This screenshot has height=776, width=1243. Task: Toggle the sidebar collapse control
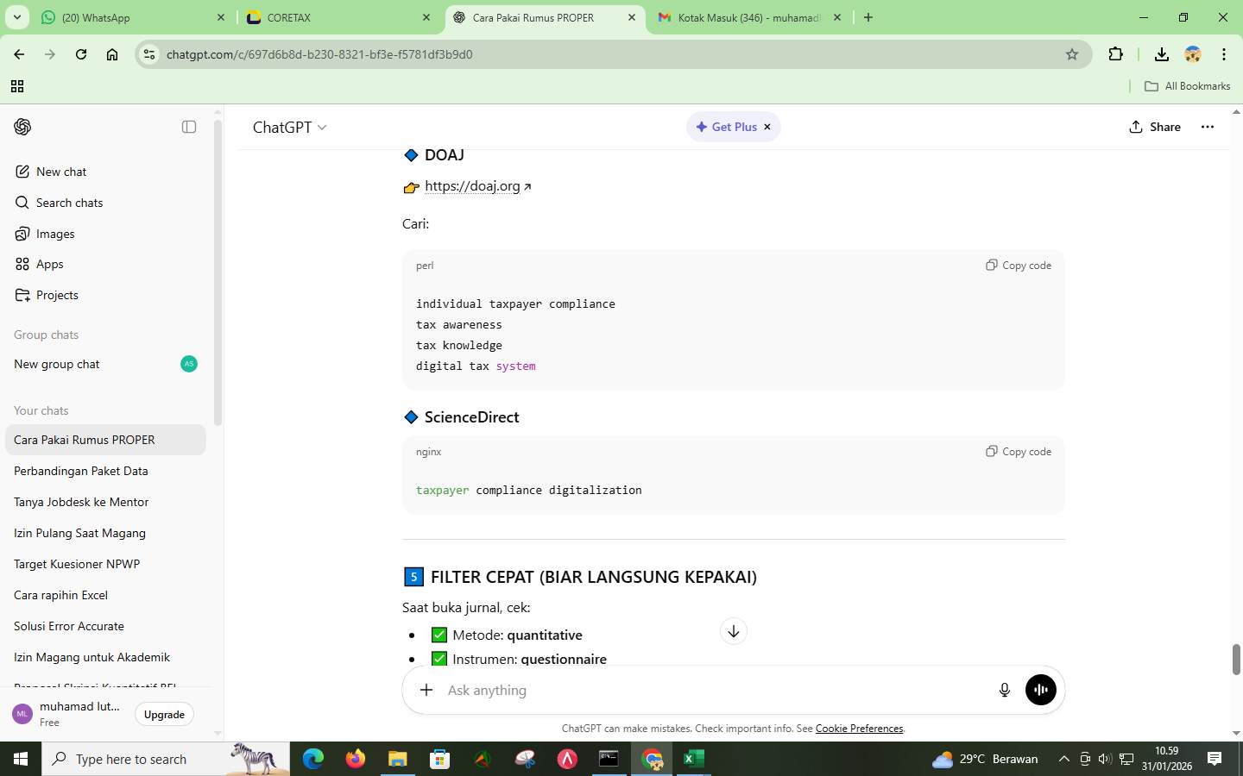coord(188,127)
